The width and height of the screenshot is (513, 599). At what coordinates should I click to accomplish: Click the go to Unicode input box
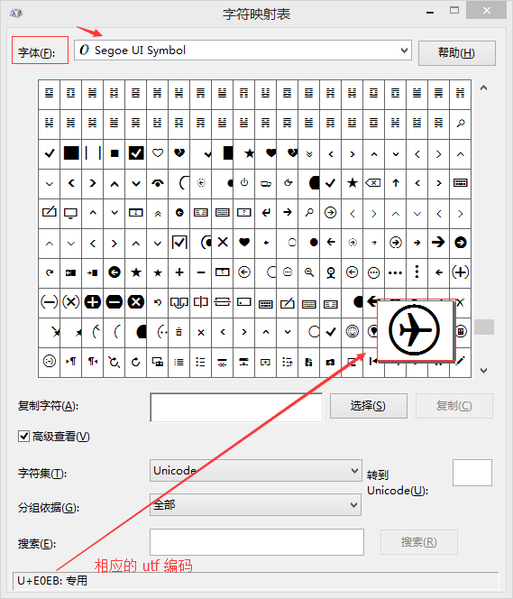[x=472, y=473]
